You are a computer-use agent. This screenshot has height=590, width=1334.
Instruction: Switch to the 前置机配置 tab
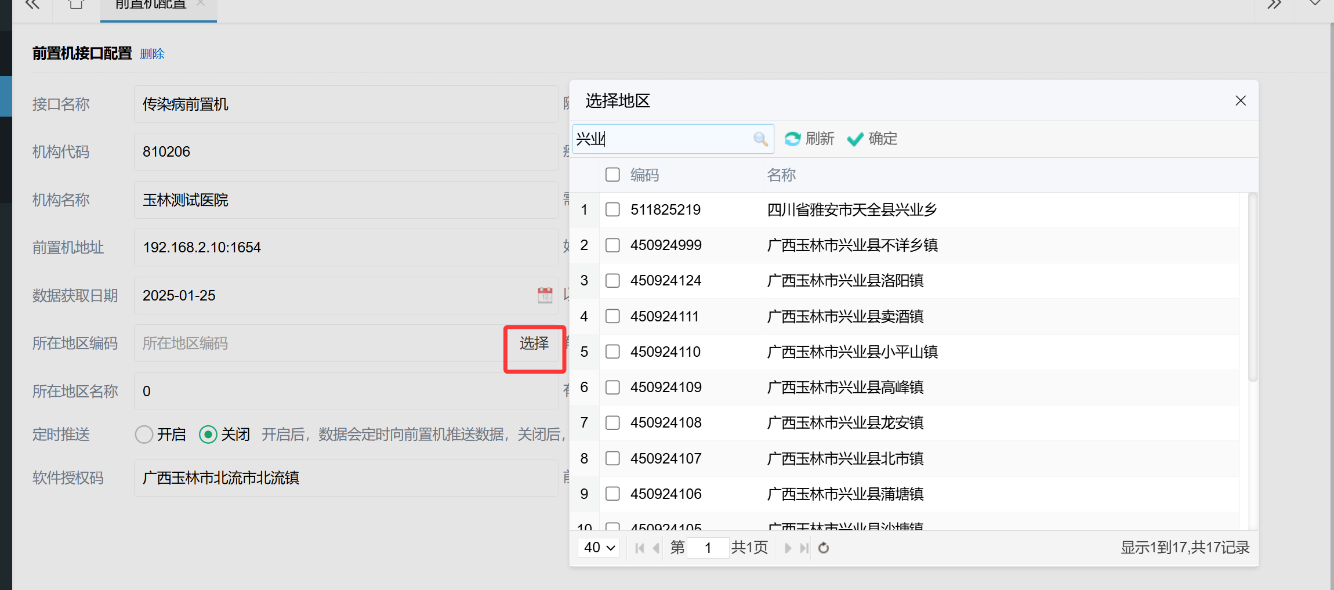[151, 6]
